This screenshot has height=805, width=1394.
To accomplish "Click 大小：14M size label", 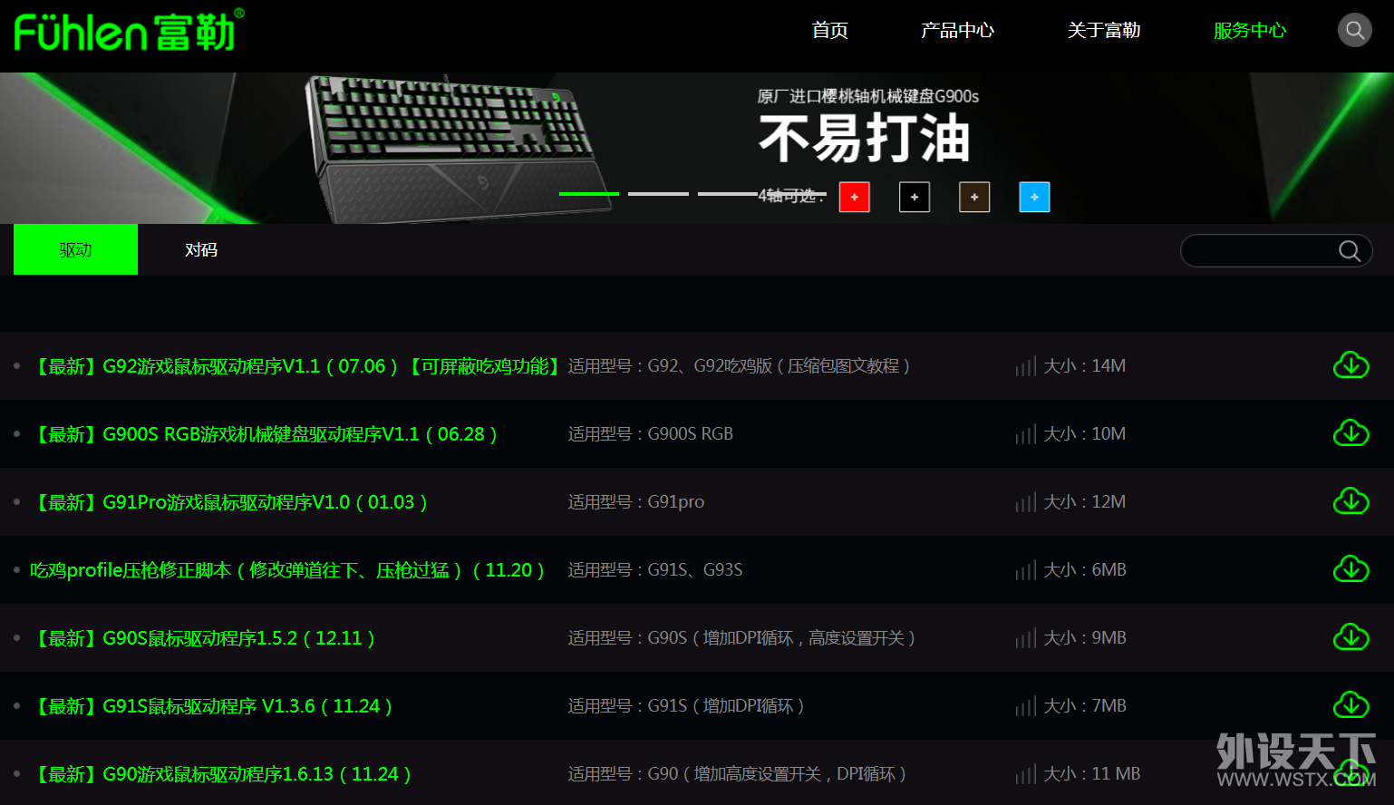I will (1084, 366).
